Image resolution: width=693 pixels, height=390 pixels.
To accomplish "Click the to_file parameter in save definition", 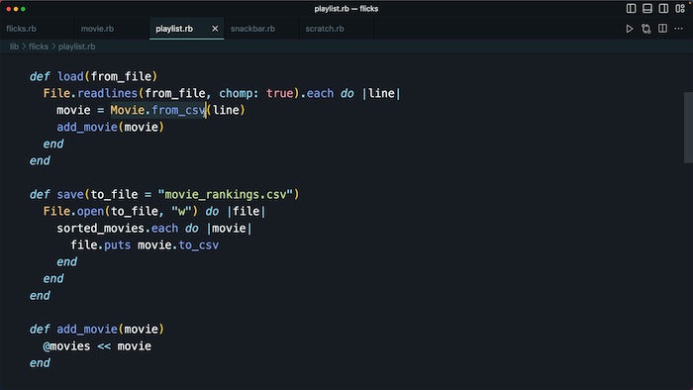I will point(114,194).
